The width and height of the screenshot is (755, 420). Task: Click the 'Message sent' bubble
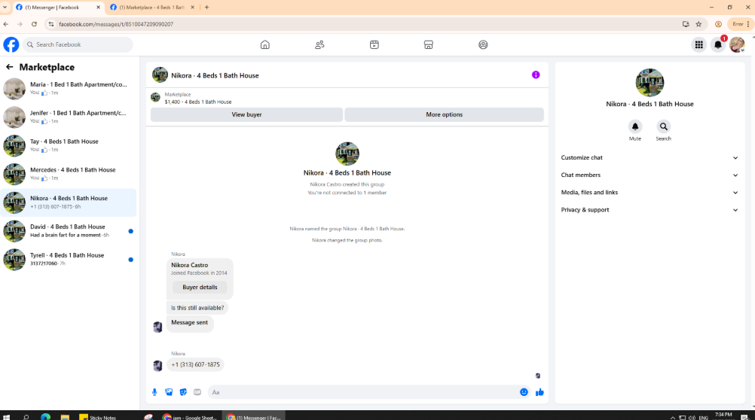click(190, 323)
